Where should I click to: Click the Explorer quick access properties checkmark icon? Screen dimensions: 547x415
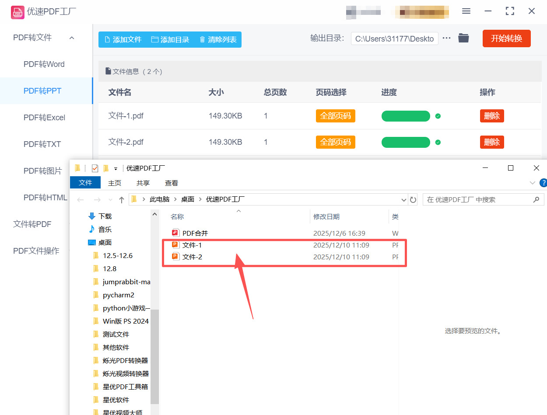click(x=95, y=168)
